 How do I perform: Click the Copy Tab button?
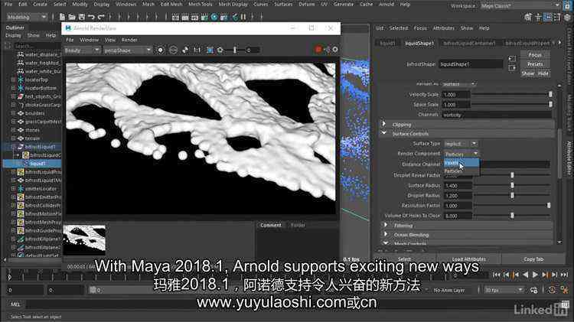(x=533, y=259)
